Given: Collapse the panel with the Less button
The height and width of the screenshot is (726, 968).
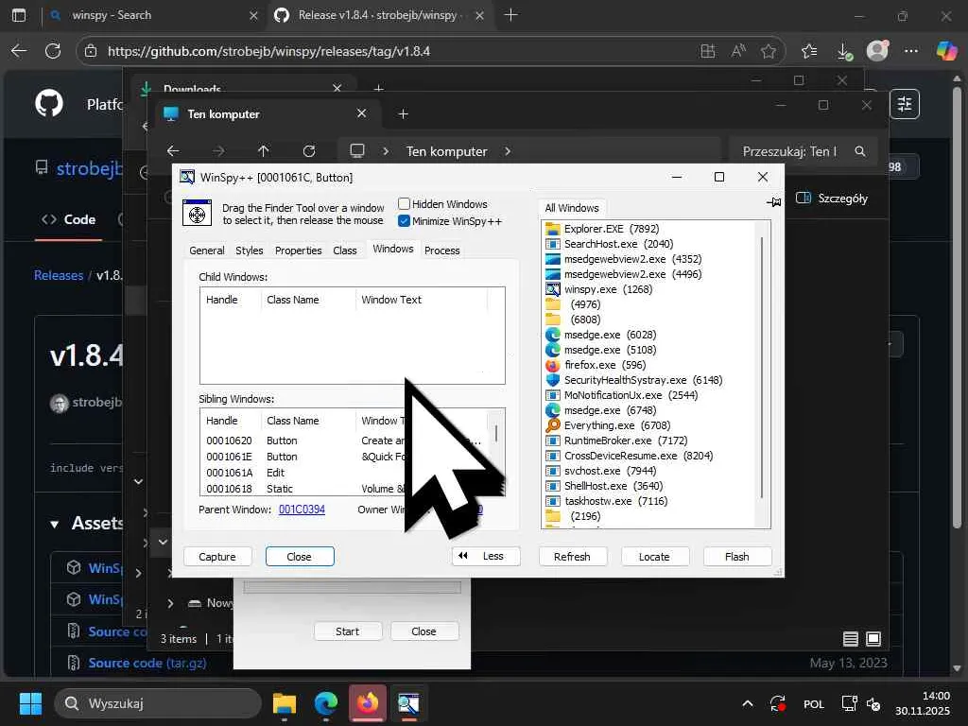Looking at the screenshot, I should coord(486,556).
